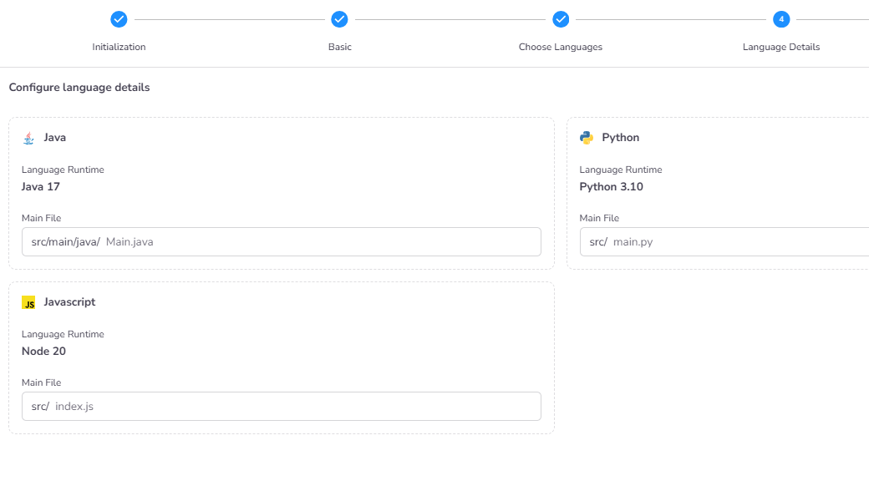Click the Python card title text
Viewport: 869px width, 486px height.
(x=620, y=138)
